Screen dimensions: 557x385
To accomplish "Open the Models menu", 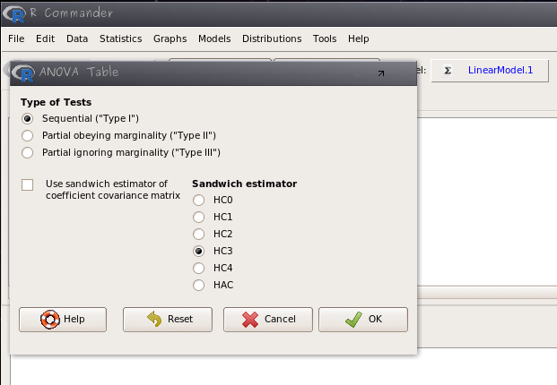I will [x=214, y=39].
